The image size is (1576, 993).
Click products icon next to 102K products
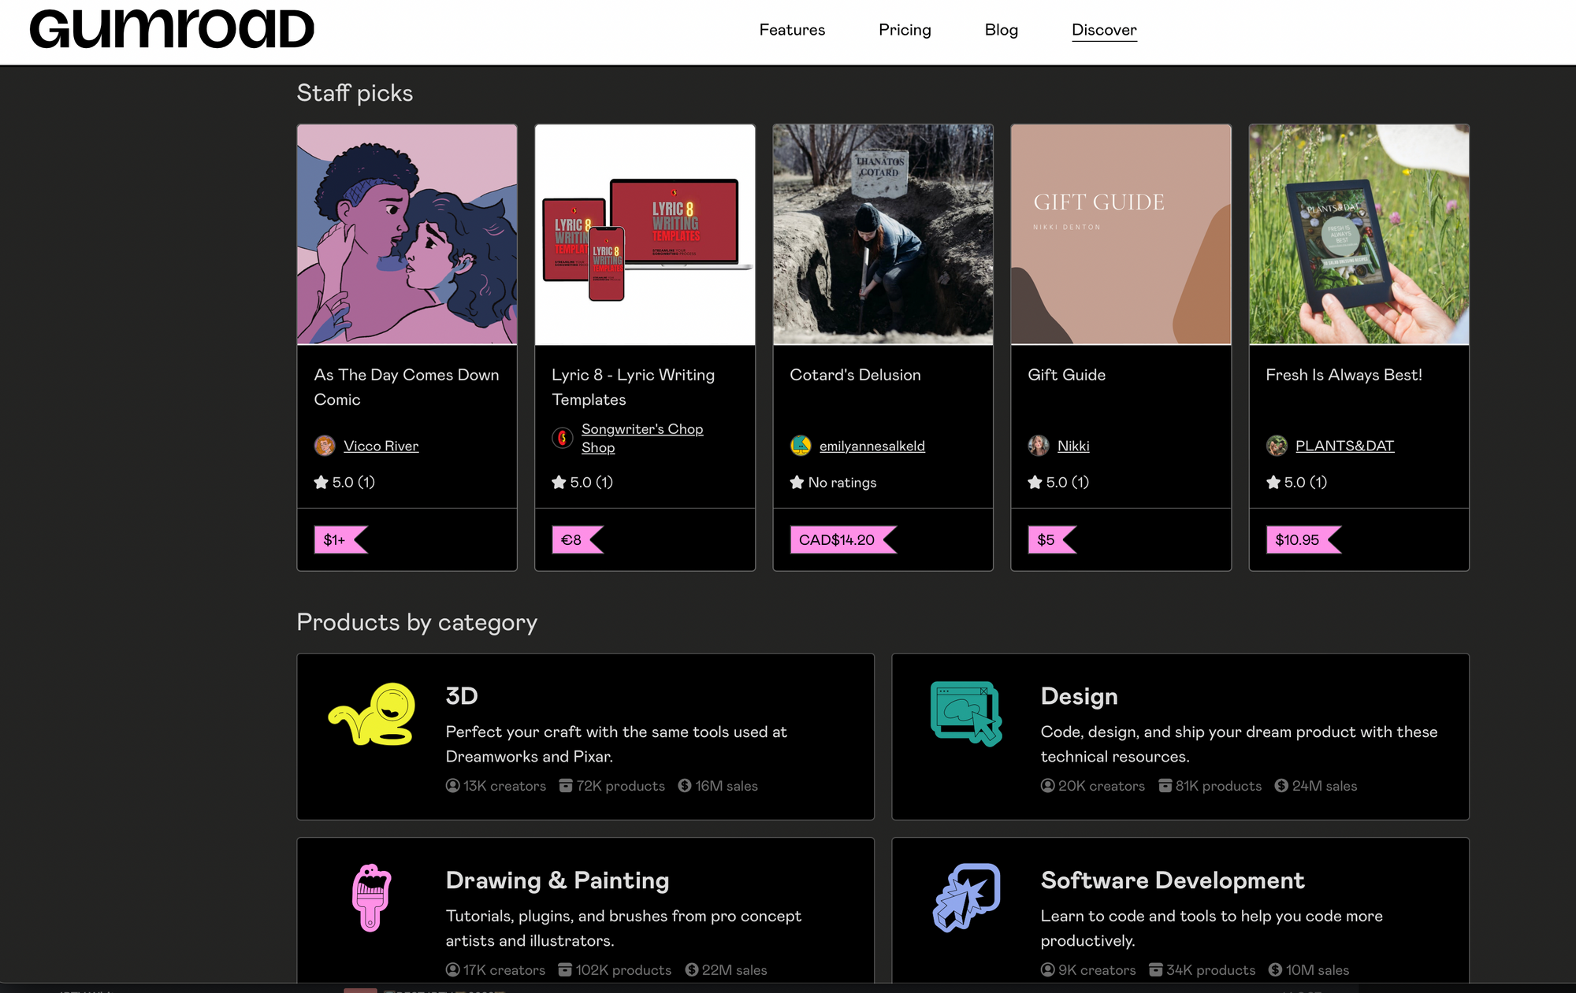coord(565,969)
